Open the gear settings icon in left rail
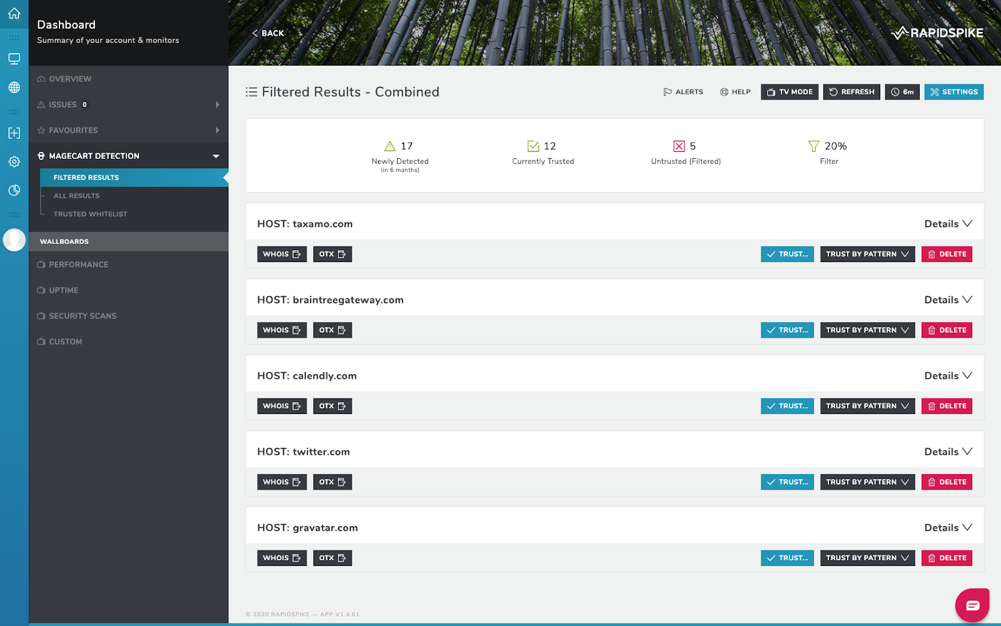This screenshot has width=1001, height=626. point(14,161)
